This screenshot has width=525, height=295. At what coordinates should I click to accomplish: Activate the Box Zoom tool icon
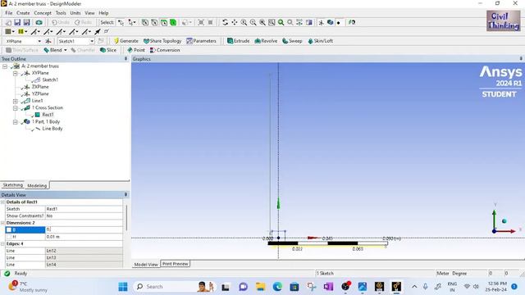pyautogui.click(x=272, y=22)
